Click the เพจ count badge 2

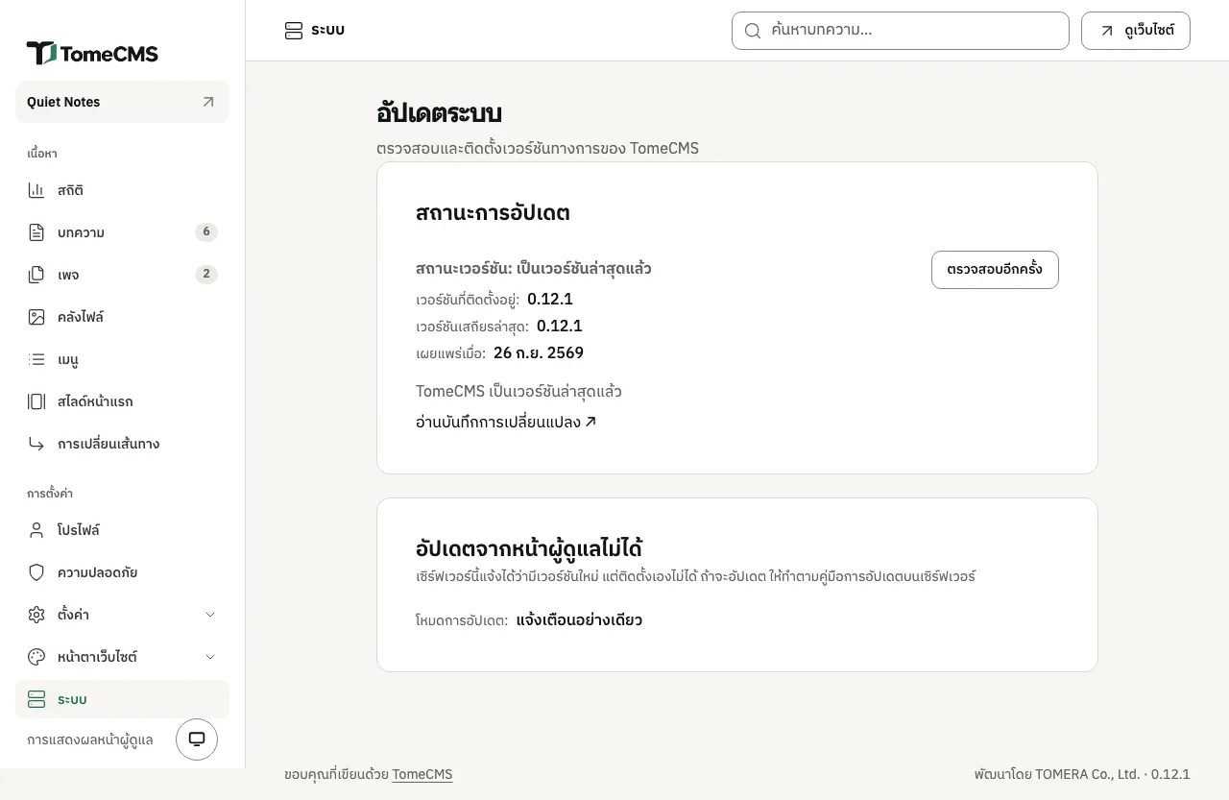[206, 275]
